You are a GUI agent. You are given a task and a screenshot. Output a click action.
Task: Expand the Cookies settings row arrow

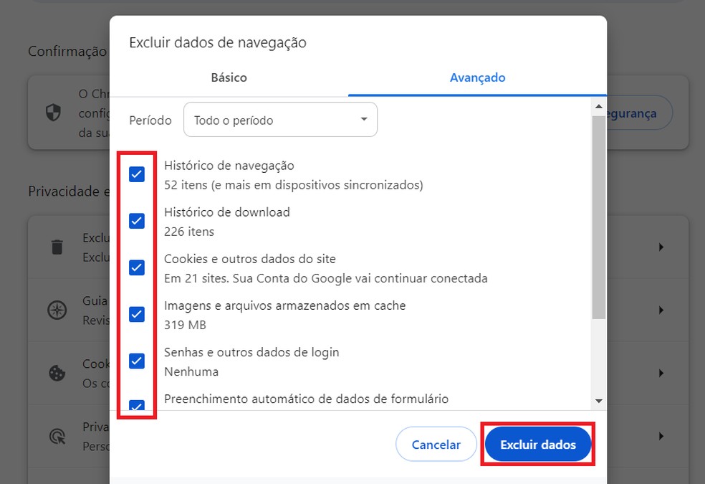click(661, 373)
